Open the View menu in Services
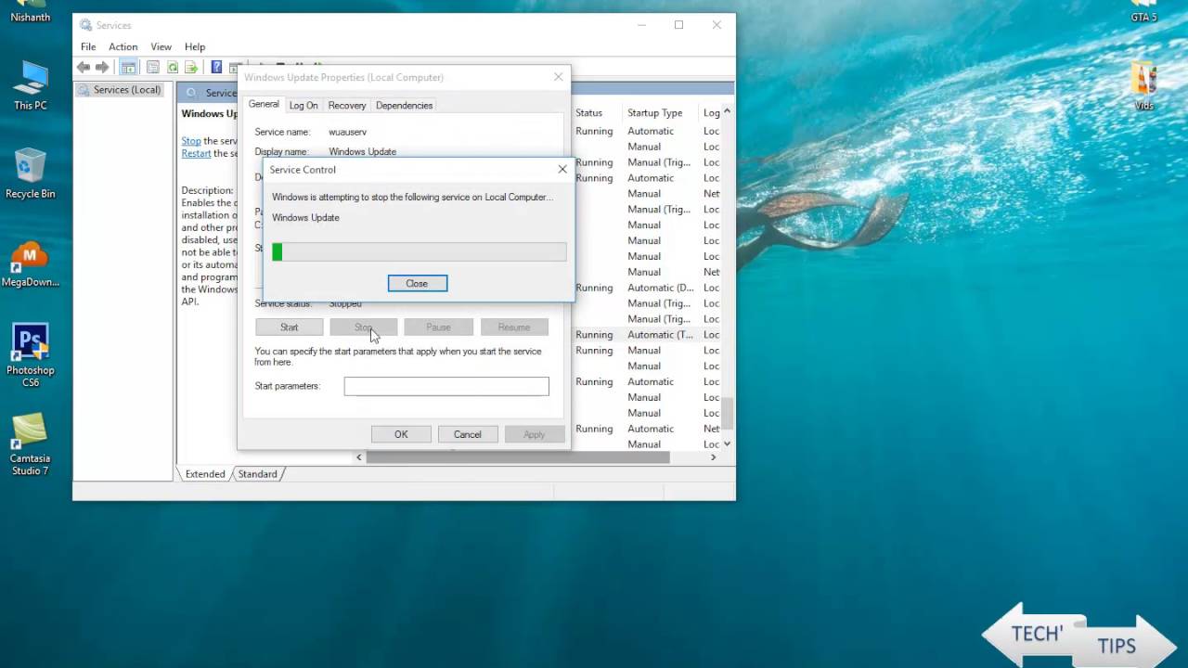 tap(161, 46)
